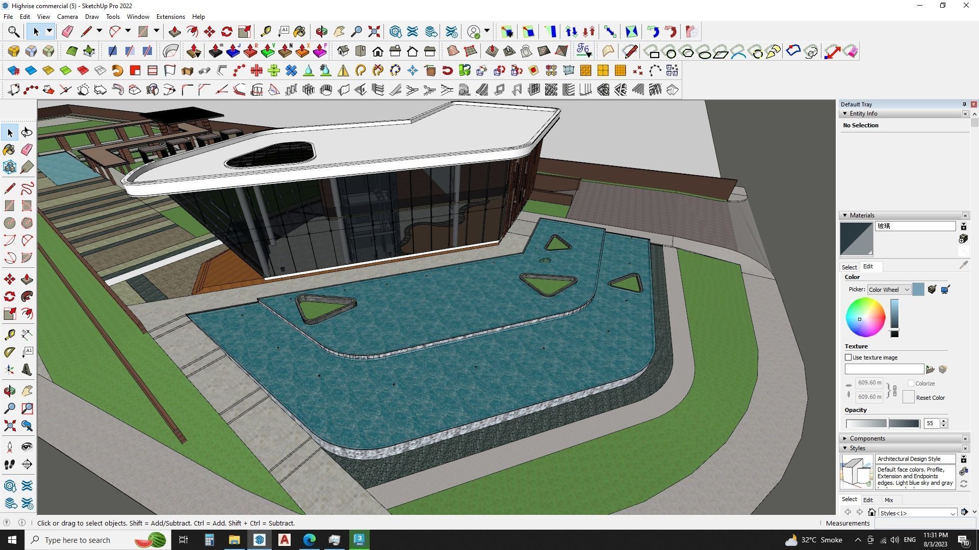Open the Color Wheel picker dropdown
This screenshot has height=550, width=979.
[x=889, y=290]
